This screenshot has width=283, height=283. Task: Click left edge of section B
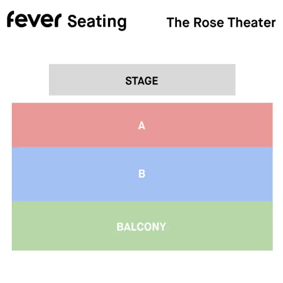point(14,174)
